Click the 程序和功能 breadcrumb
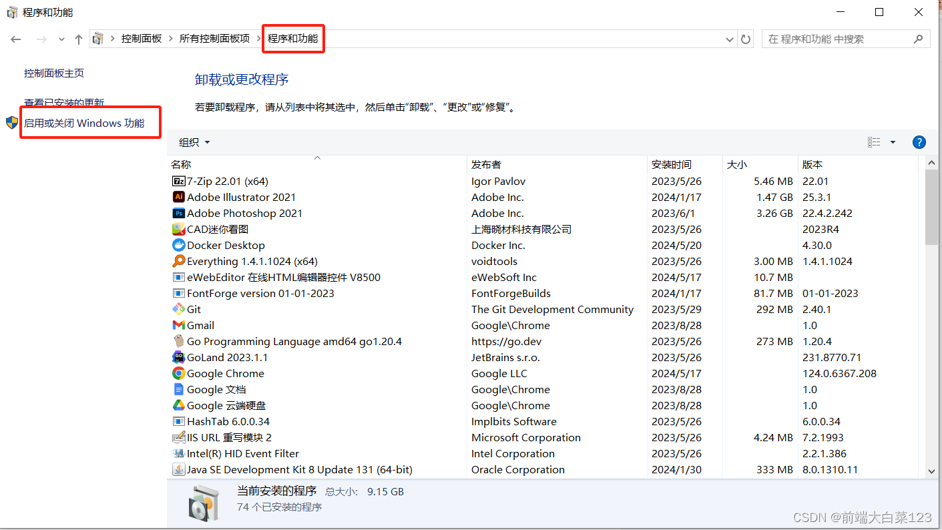Image resolution: width=942 pixels, height=530 pixels. [292, 39]
